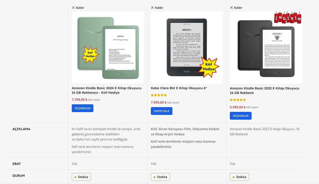The height and width of the screenshot is (184, 319).
Task: Click the İndirim discount badge
Action: coord(288,17)
